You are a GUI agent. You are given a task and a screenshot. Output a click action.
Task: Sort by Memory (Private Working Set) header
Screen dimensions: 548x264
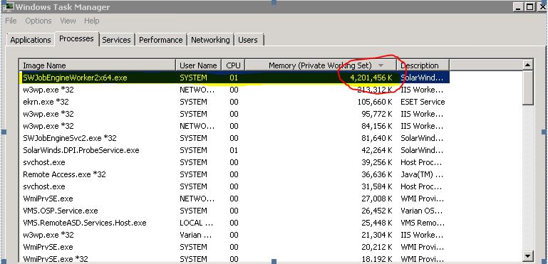pos(321,65)
